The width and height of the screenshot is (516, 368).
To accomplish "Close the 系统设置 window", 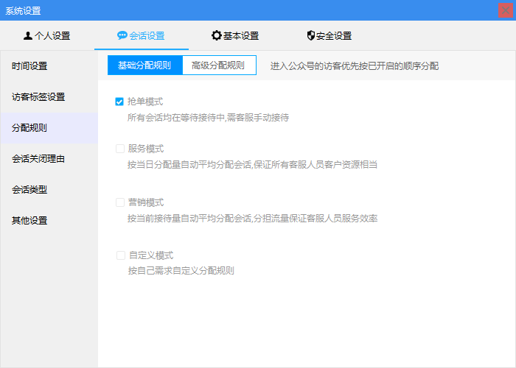I will (506, 10).
